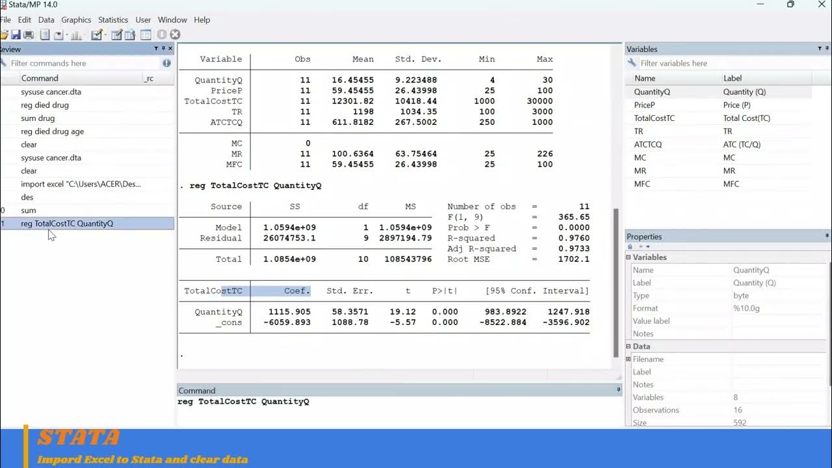Click the Save toolbar icon
Viewport: 832px width, 468px height.
point(16,34)
